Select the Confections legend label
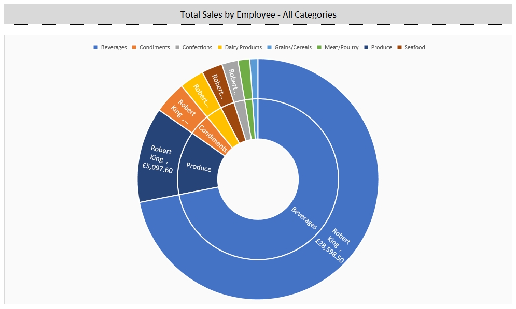 coord(197,47)
